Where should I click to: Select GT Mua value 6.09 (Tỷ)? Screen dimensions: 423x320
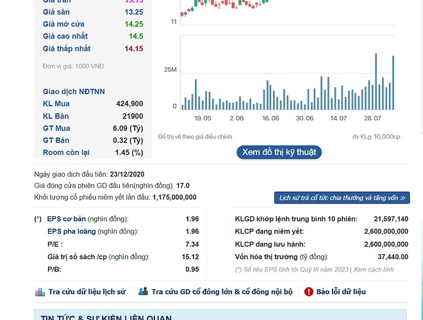coord(128,128)
